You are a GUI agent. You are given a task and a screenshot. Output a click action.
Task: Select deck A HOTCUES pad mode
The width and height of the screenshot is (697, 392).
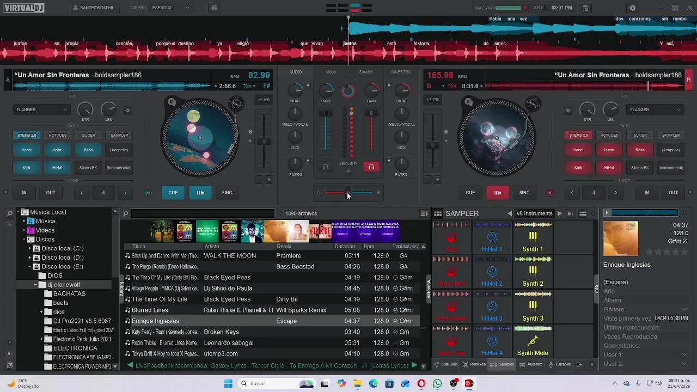point(57,135)
